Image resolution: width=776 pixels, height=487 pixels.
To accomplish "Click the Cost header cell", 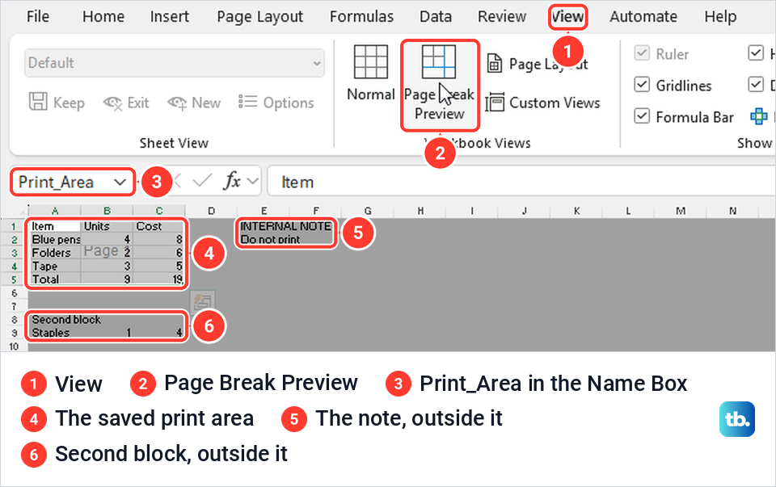I will [159, 226].
